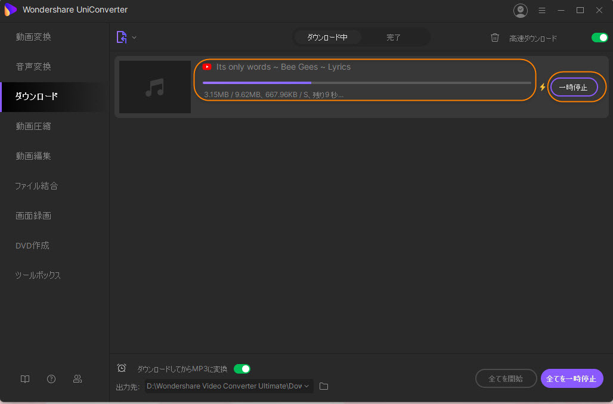Screen dimensions: 613x404
Task: Select ダウンロード in the sidebar
Action: 55,97
